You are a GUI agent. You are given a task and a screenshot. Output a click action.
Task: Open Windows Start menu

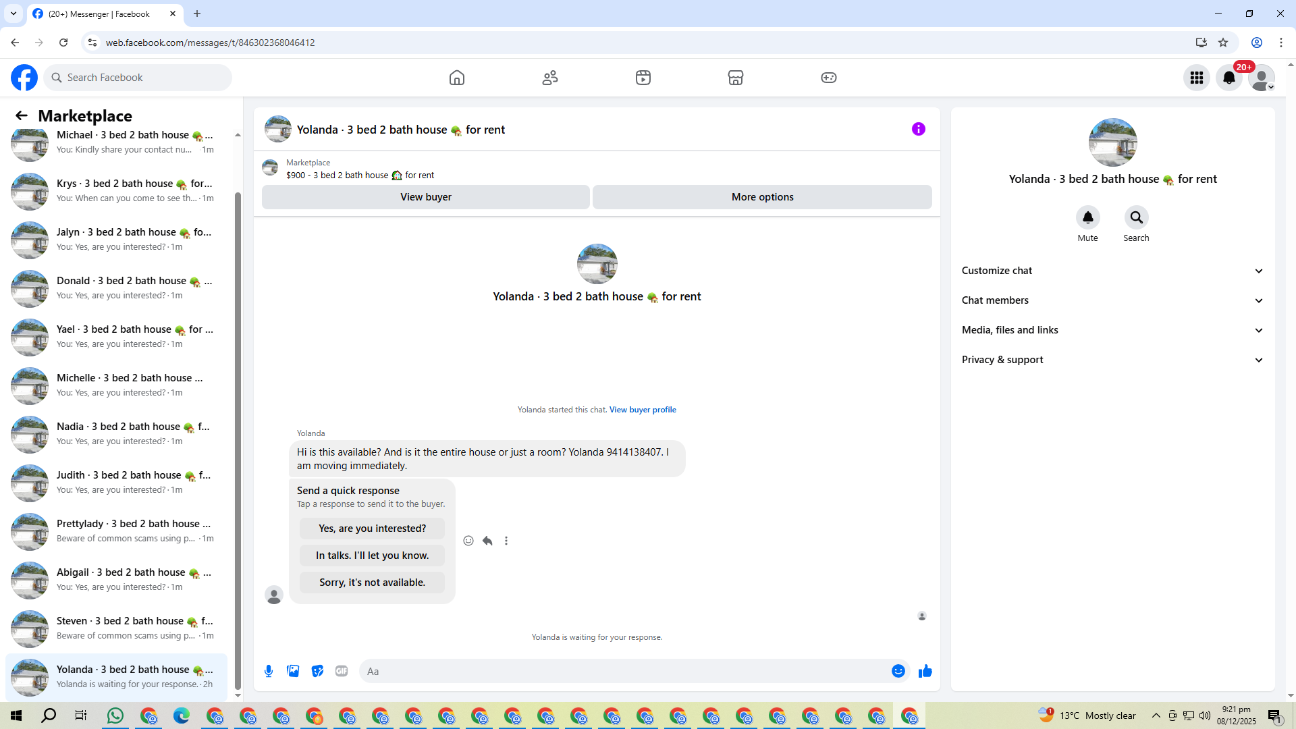(16, 715)
